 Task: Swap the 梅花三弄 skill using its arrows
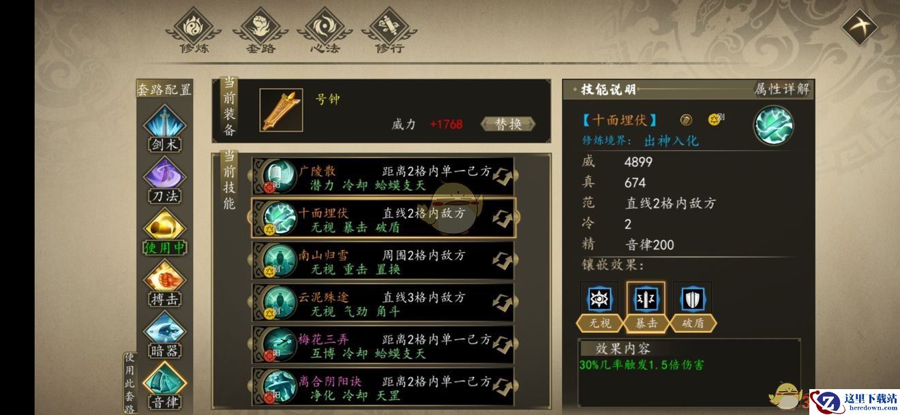[502, 345]
